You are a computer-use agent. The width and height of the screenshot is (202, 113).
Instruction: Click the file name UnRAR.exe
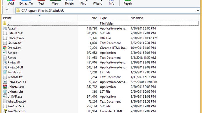(15, 96)
